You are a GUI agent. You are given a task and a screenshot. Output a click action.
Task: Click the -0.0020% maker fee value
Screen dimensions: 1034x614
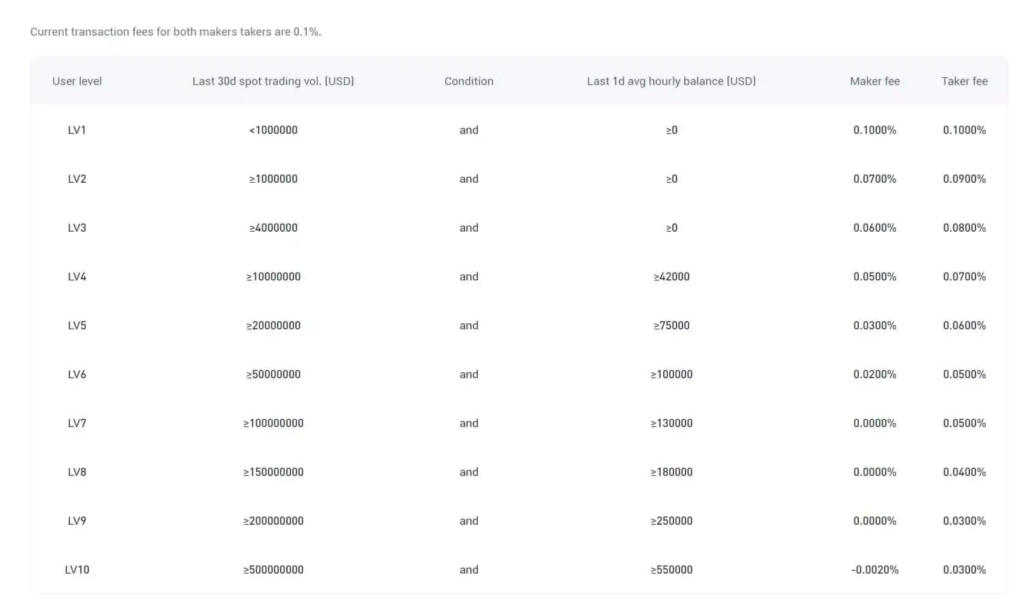point(874,569)
